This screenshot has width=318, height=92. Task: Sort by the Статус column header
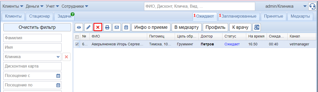234,37
